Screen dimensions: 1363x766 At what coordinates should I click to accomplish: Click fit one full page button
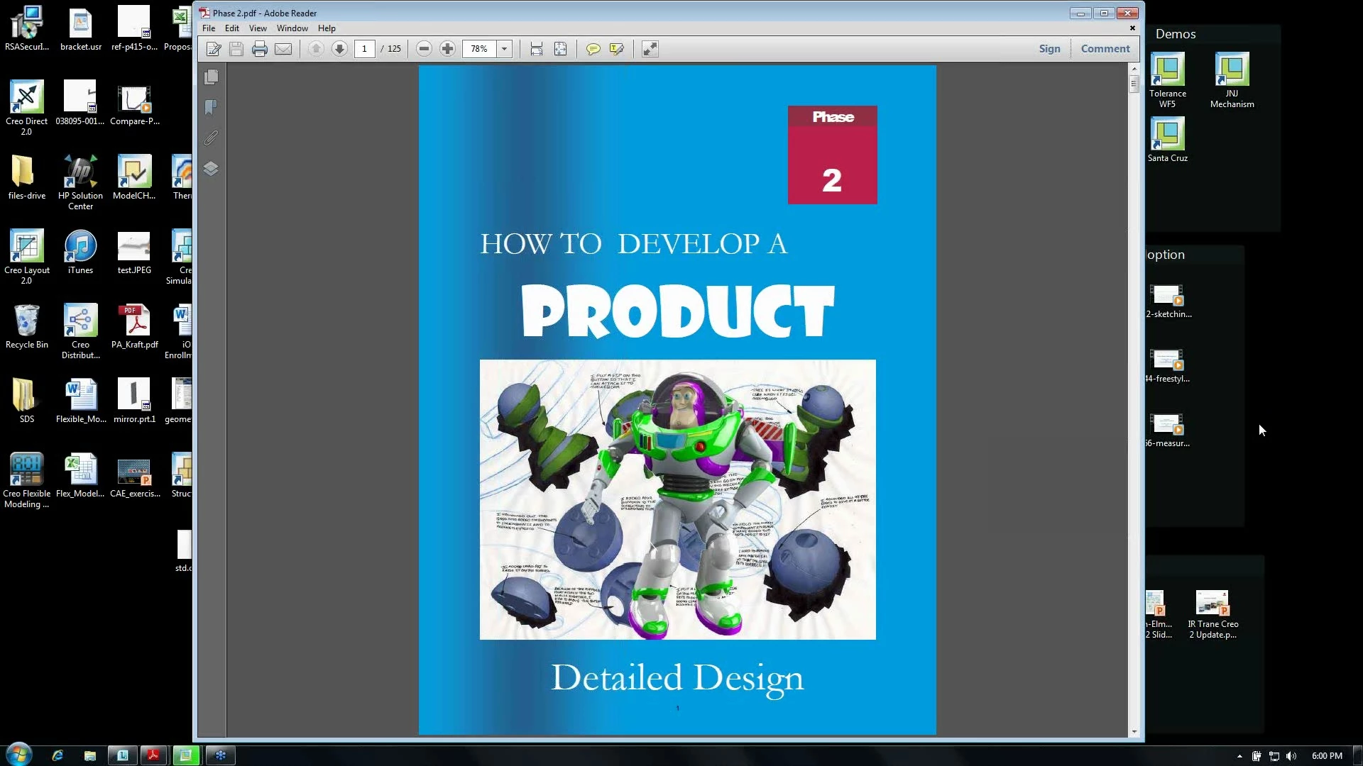click(560, 49)
